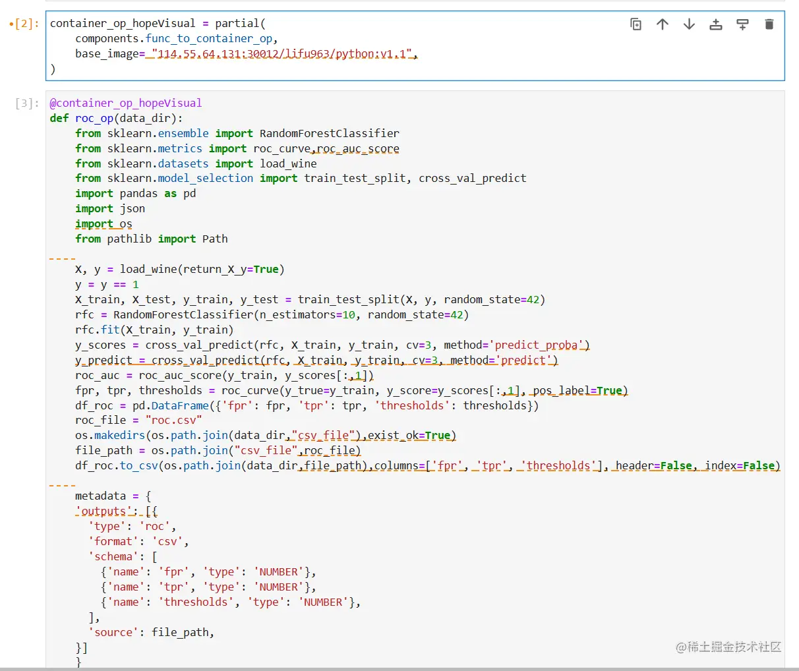Select cell [3] prompt label
This screenshot has height=671, width=799.
pos(27,103)
